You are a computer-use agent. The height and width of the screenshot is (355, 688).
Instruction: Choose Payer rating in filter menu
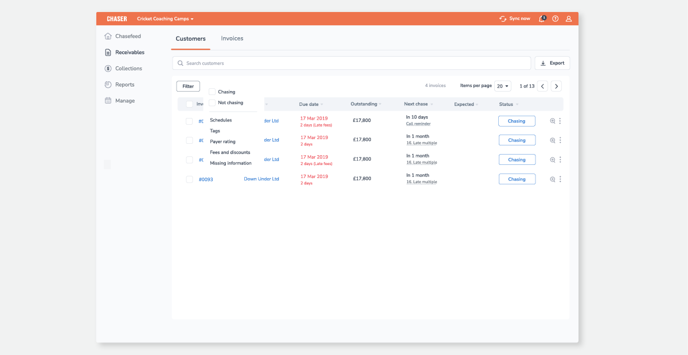[x=222, y=141]
